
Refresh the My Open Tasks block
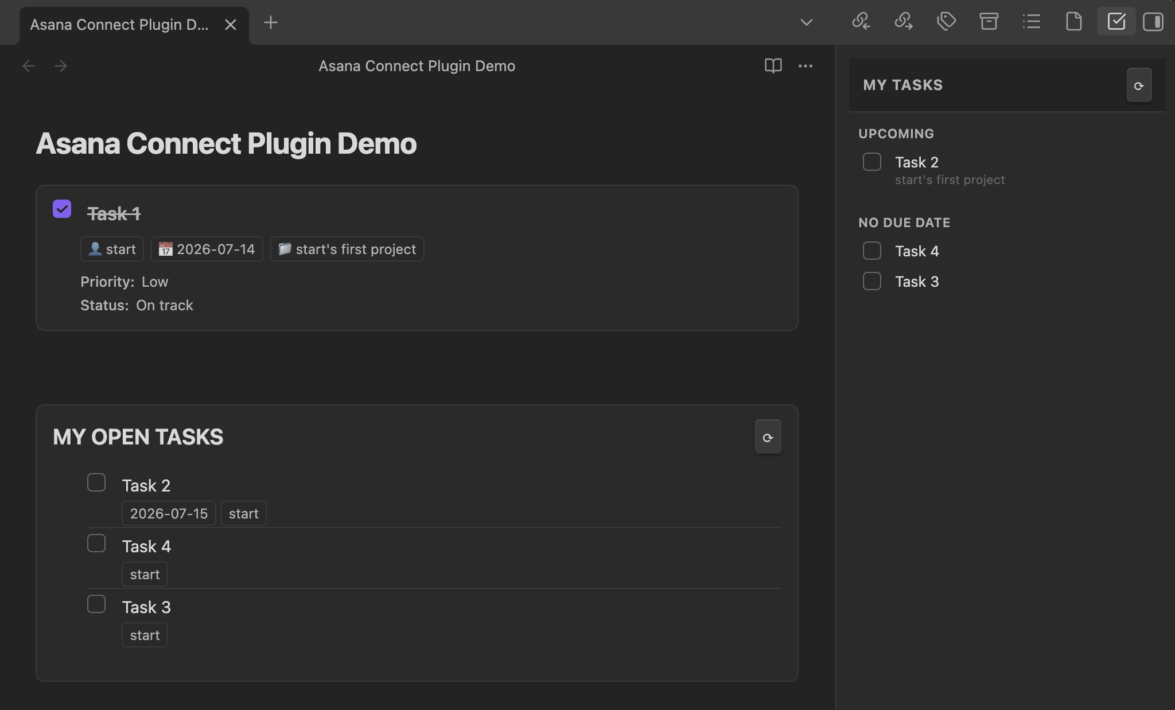[x=768, y=437]
